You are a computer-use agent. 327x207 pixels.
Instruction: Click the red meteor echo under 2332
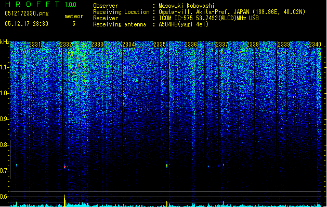pos(64,167)
